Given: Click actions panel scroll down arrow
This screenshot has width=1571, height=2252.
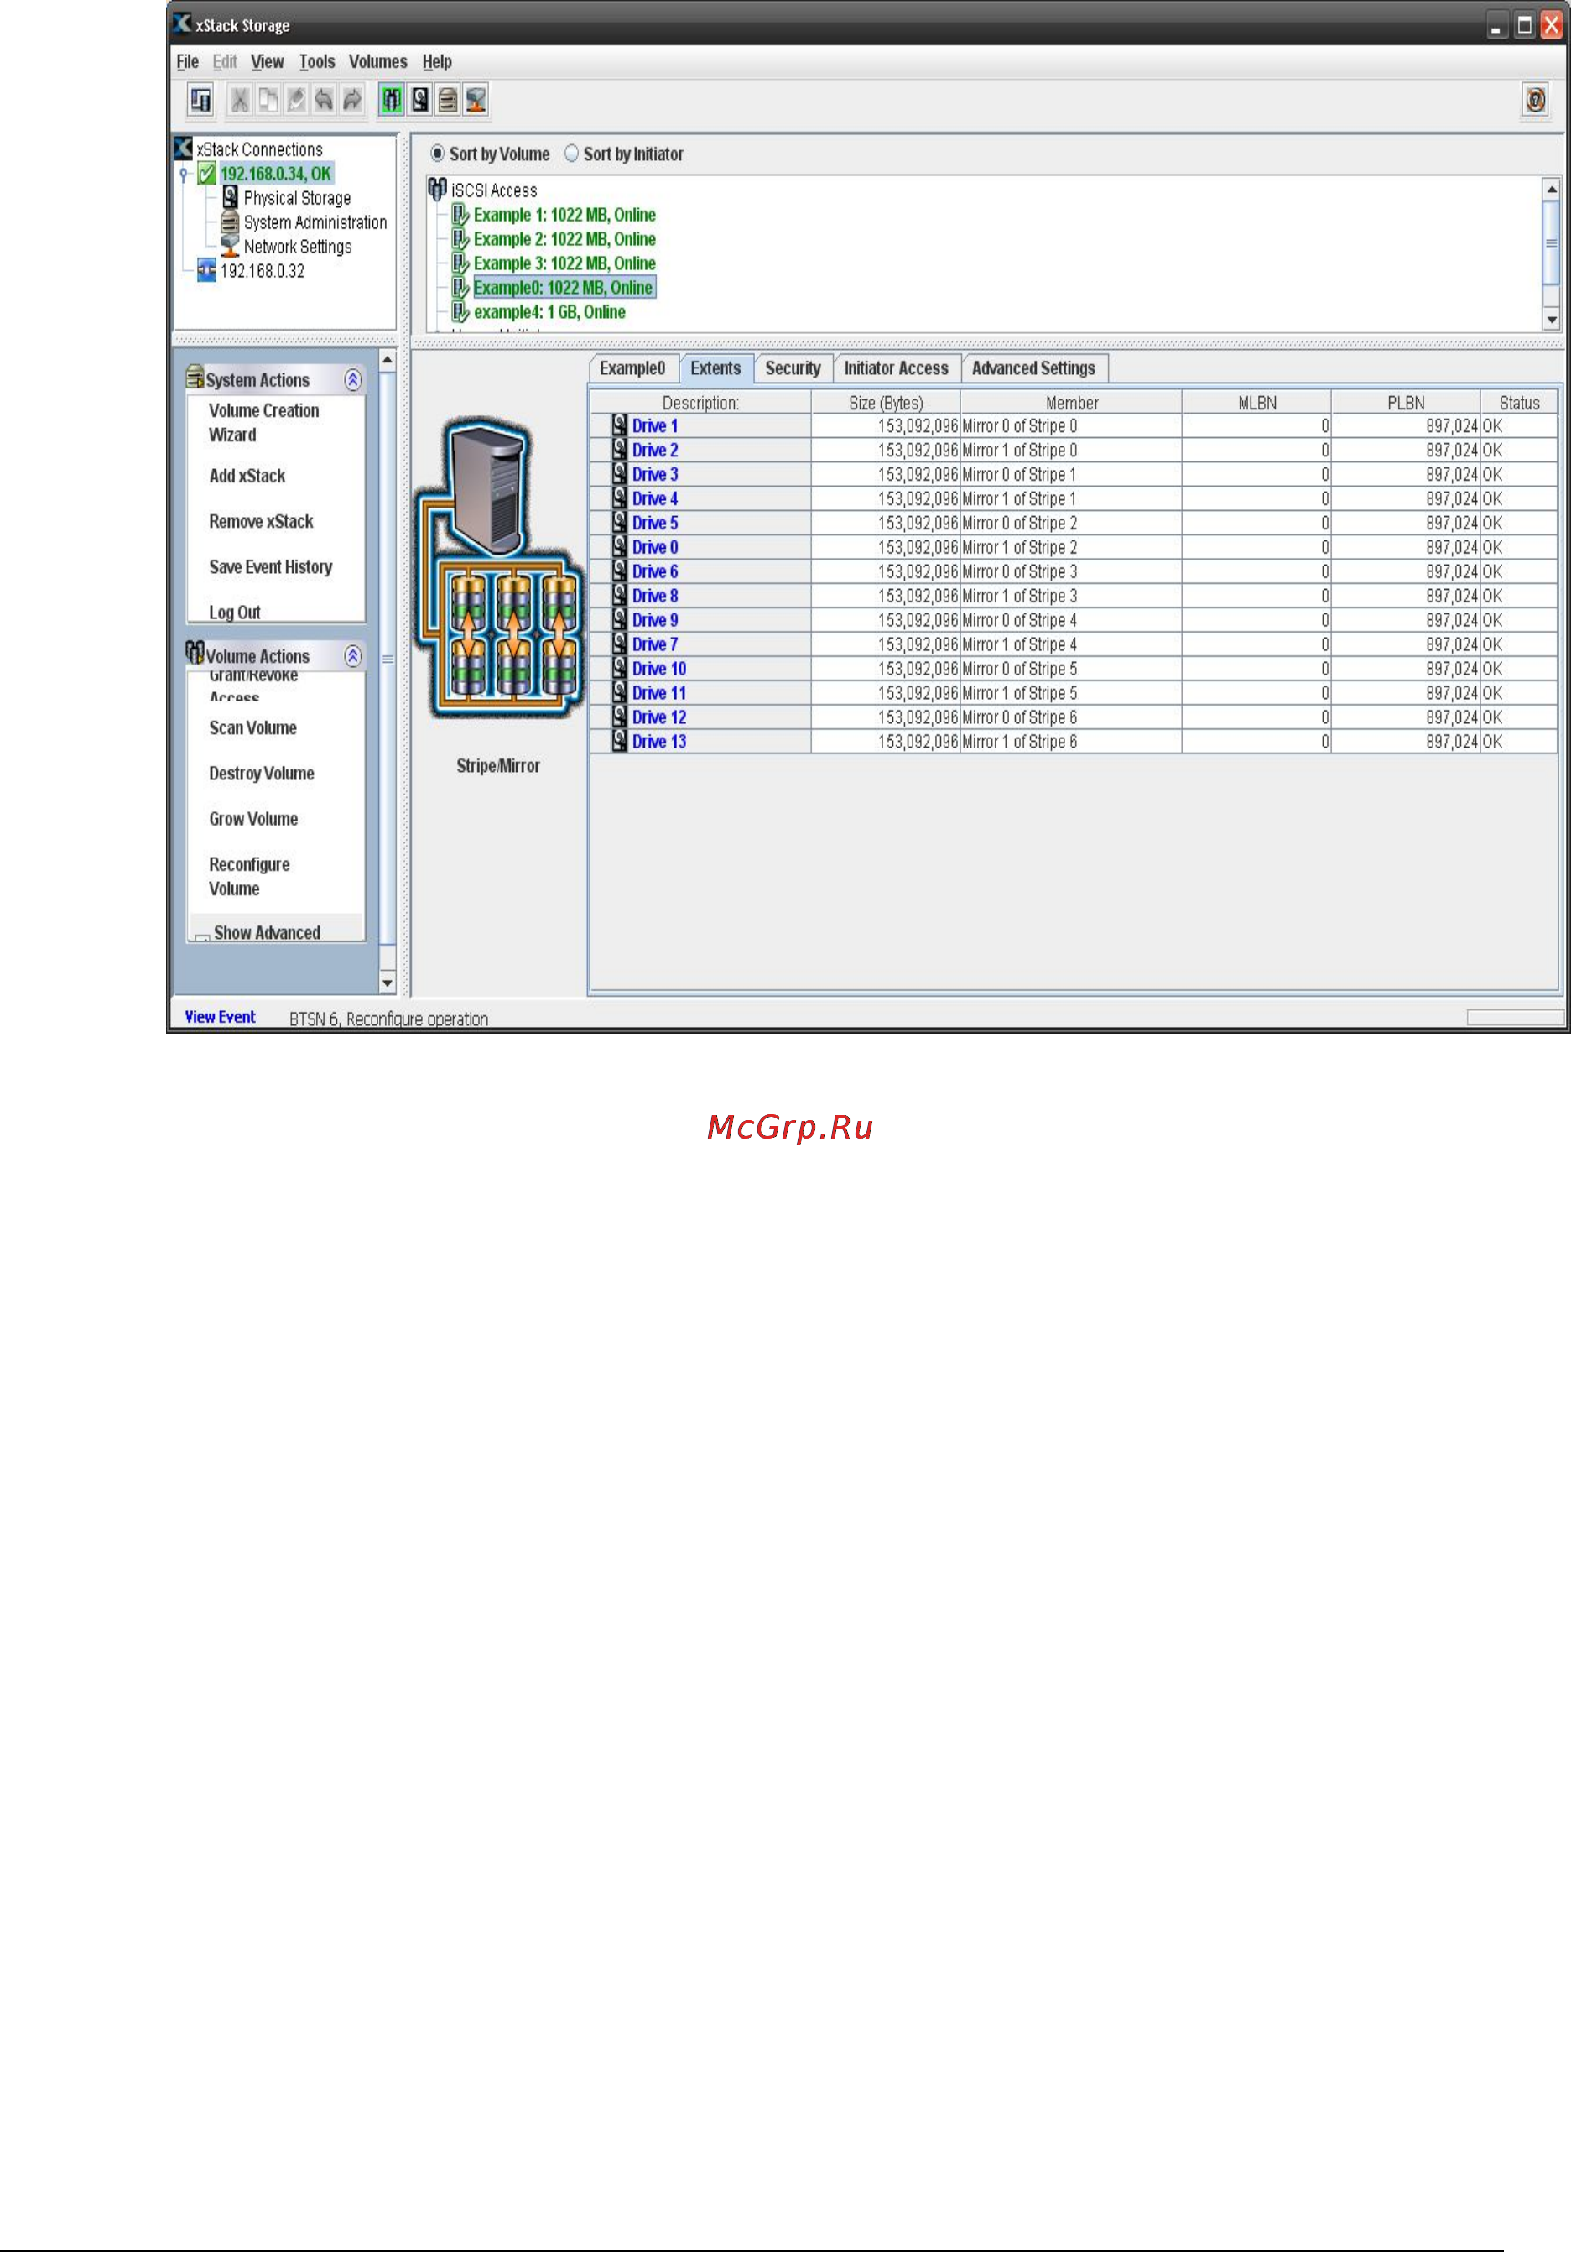Looking at the screenshot, I should click(x=388, y=983).
